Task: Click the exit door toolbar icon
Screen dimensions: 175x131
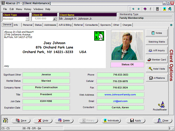Action: point(170,9)
